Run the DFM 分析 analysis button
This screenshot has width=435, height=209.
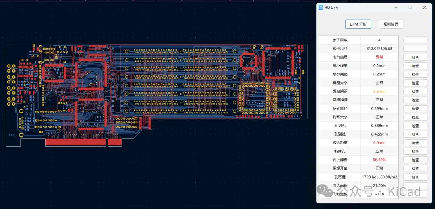[x=358, y=24]
